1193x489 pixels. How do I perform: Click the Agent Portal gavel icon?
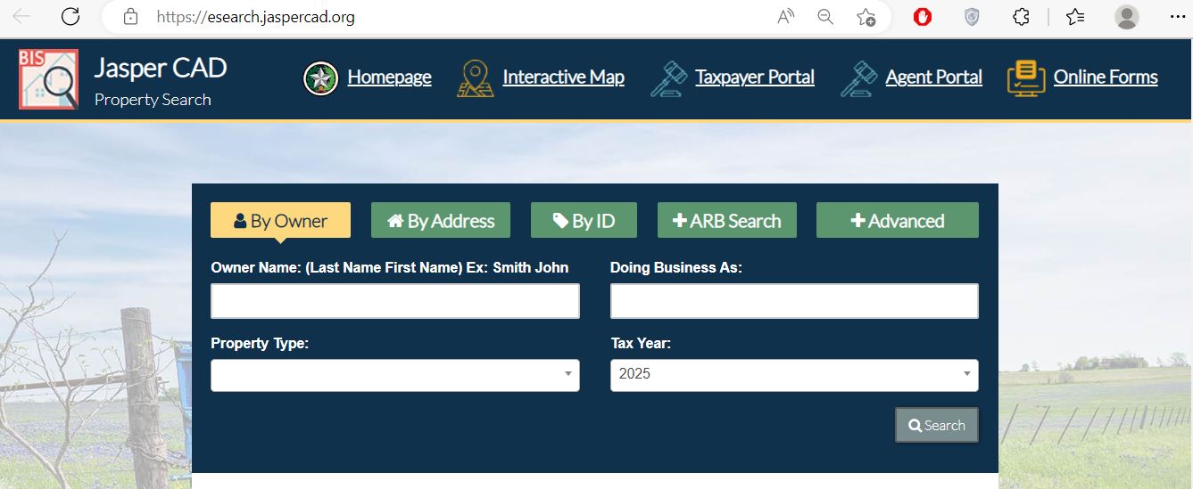point(858,78)
